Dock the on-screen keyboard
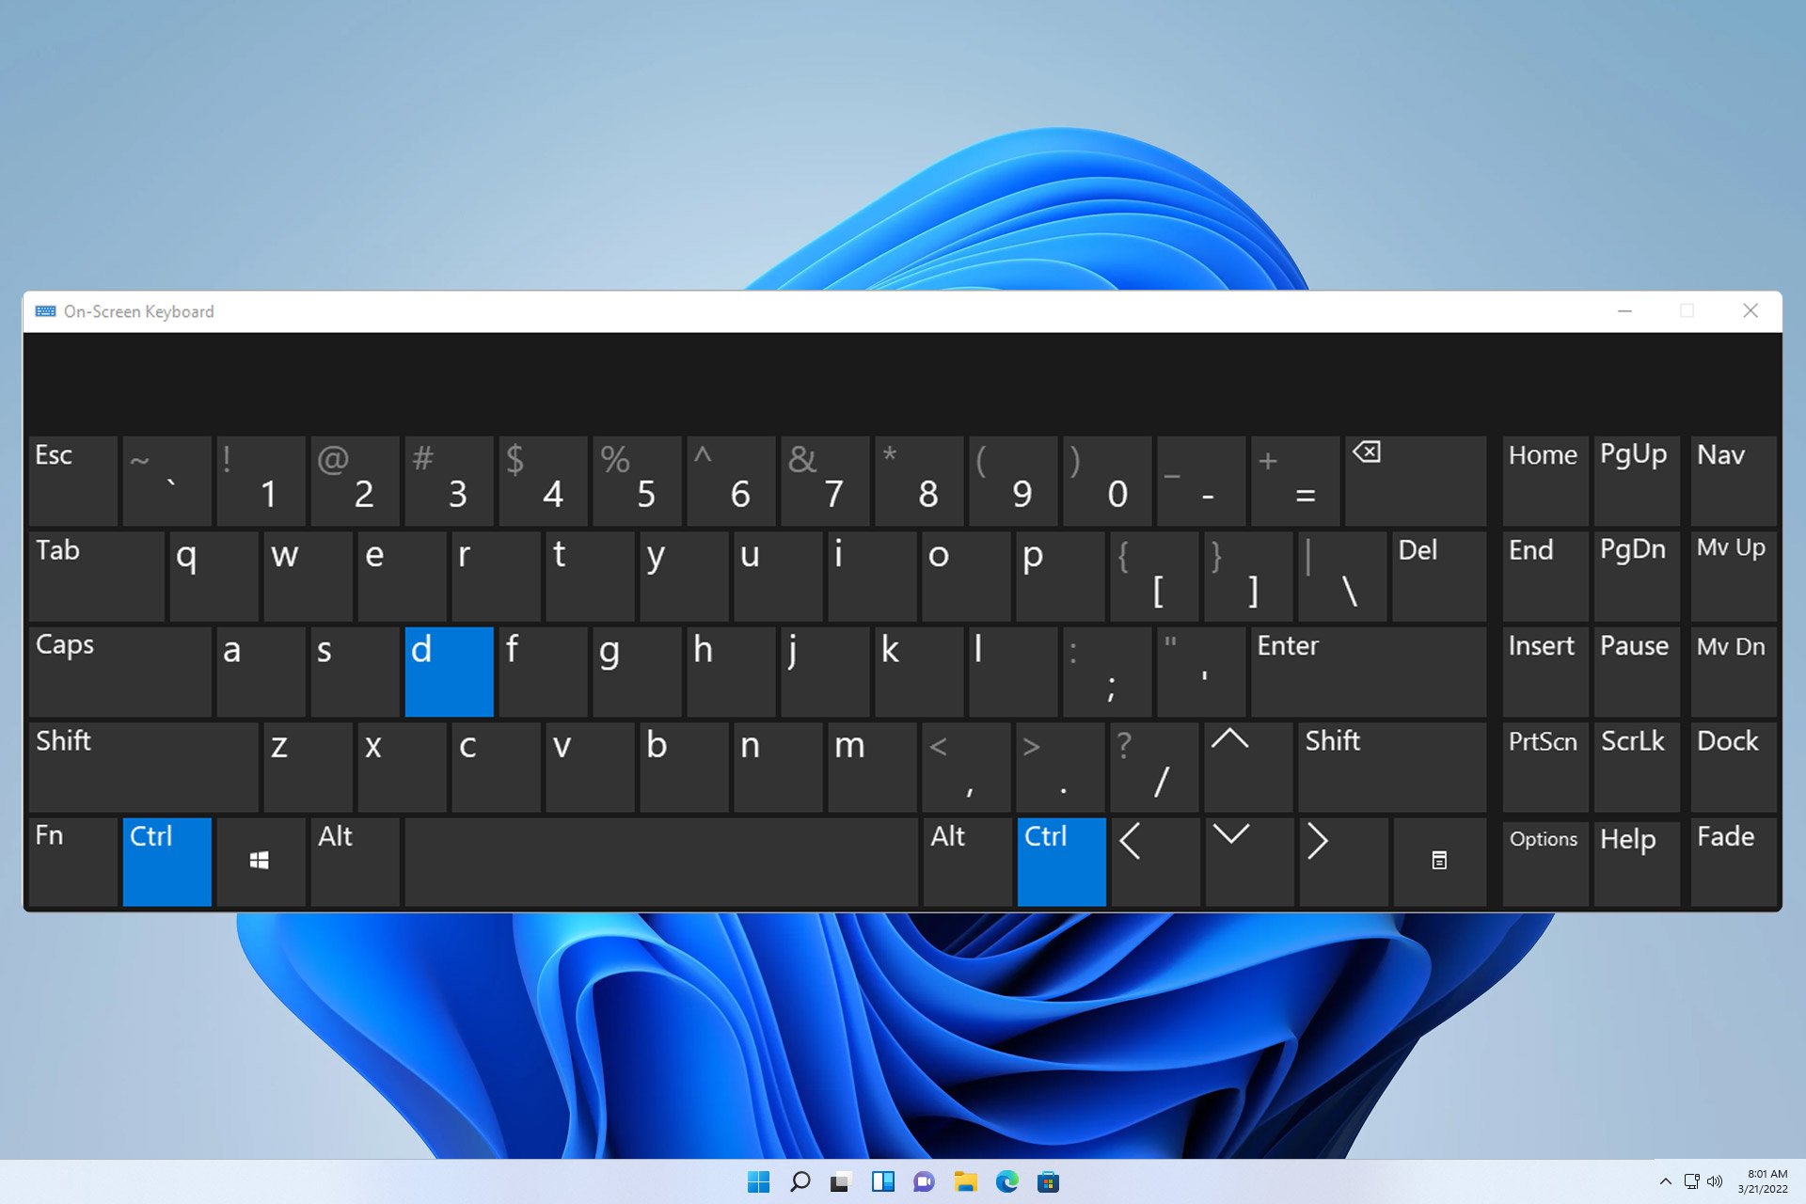The width and height of the screenshot is (1806, 1204). [x=1732, y=766]
